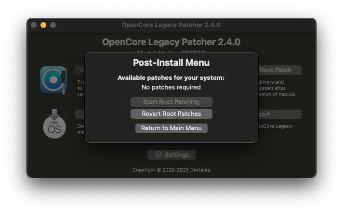The width and height of the screenshot is (343, 213).
Task: Click the gear icon beside Settings
Action: click(x=158, y=154)
